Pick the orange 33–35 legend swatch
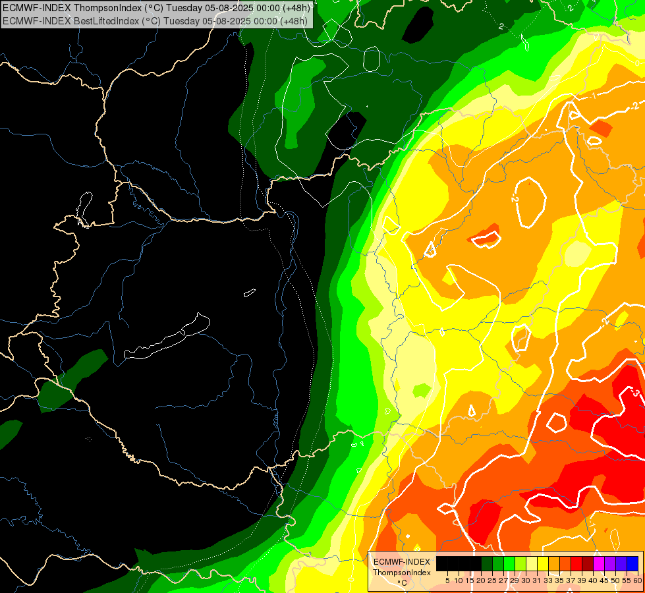This screenshot has height=593, width=645. coord(554,563)
